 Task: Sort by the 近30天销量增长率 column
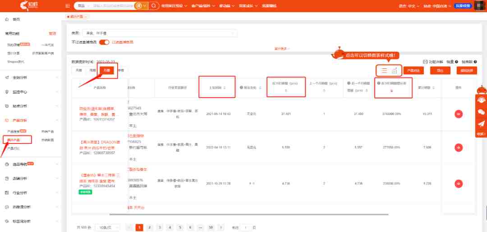tap(393, 87)
